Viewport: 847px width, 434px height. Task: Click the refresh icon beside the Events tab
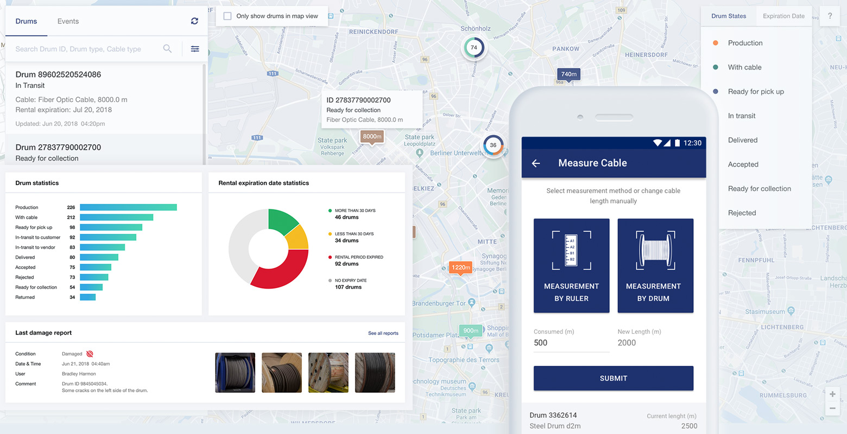tap(194, 21)
